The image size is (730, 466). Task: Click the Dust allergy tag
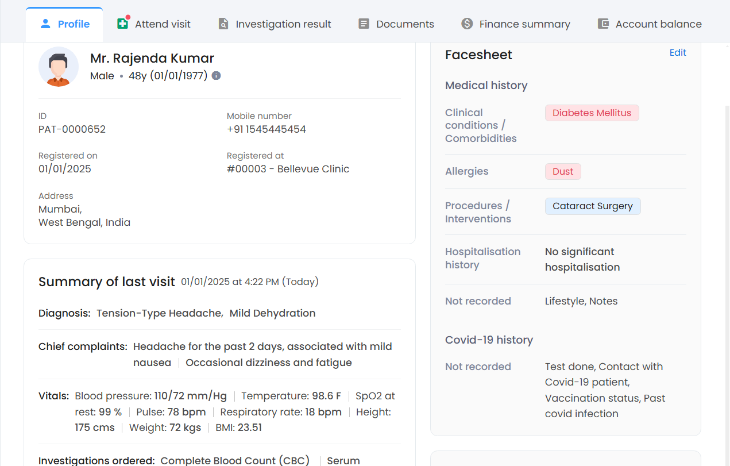(x=563, y=171)
